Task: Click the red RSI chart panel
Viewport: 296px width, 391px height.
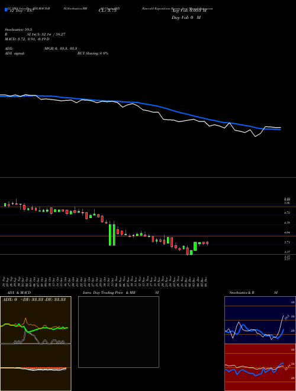Action: pos(260,367)
